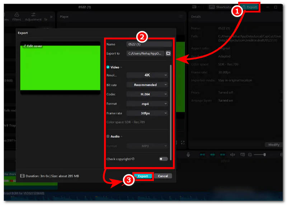Toggle the main track magnet icon

coord(202,155)
